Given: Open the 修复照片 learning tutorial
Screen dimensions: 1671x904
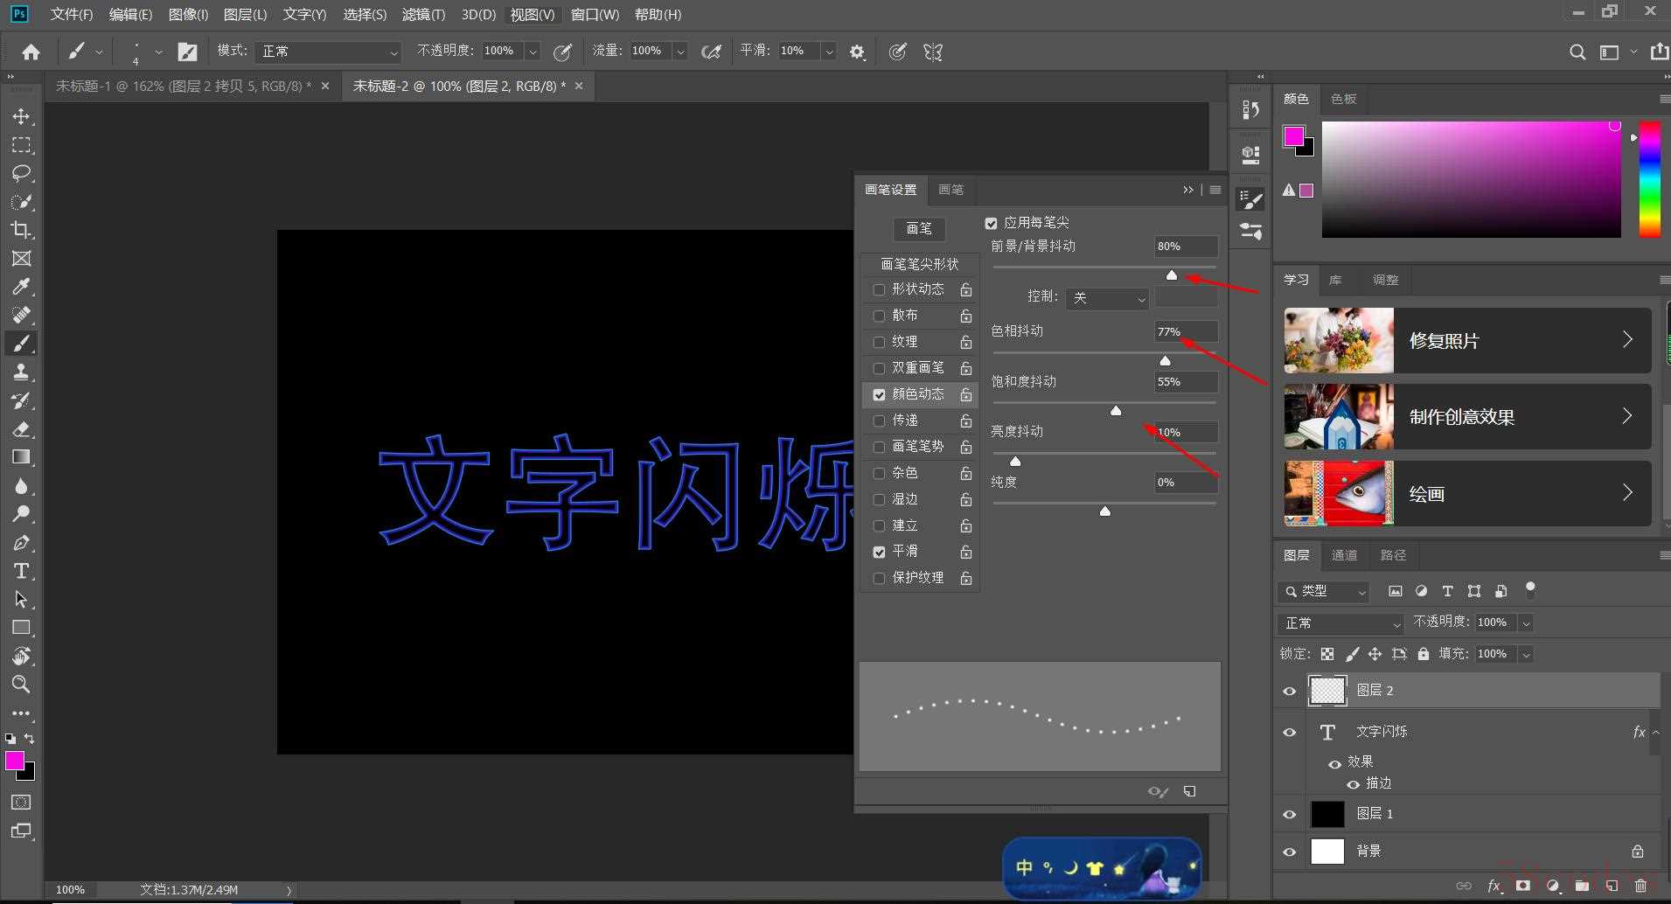Looking at the screenshot, I should pos(1466,340).
